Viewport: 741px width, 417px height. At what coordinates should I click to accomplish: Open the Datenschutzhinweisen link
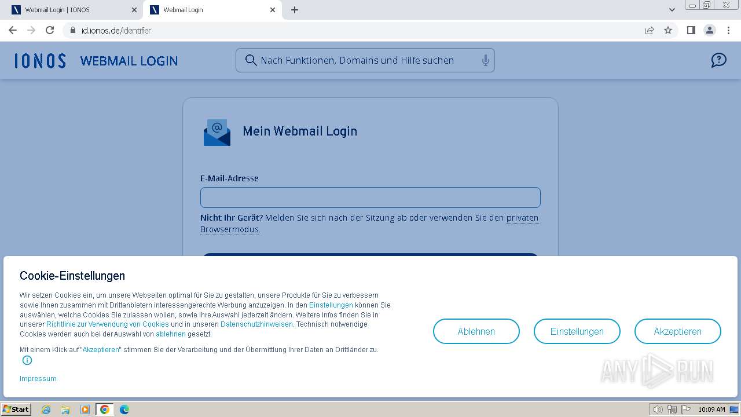point(256,324)
